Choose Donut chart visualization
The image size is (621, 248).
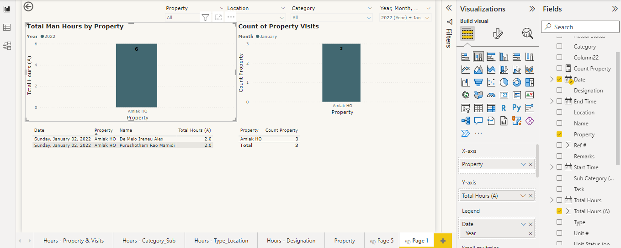coord(517,82)
